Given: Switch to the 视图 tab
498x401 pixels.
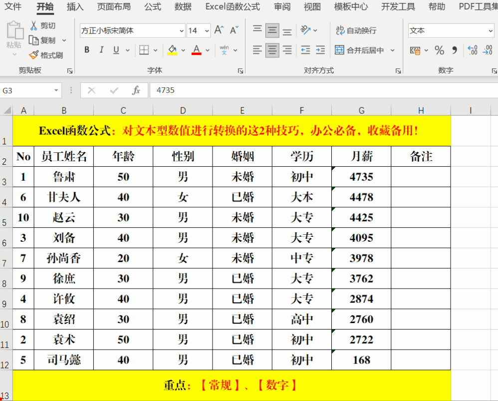Looking at the screenshot, I should point(312,6).
